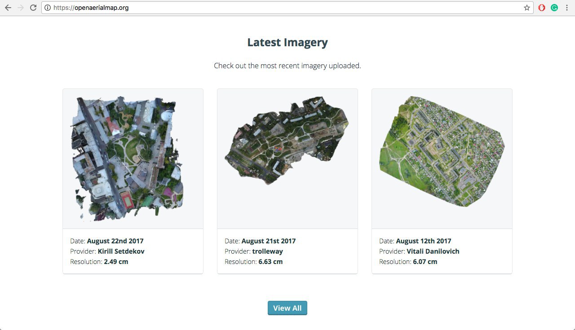Viewport: 575px width, 330px height.
Task: Bookmark this page with the star icon
Action: pos(526,8)
